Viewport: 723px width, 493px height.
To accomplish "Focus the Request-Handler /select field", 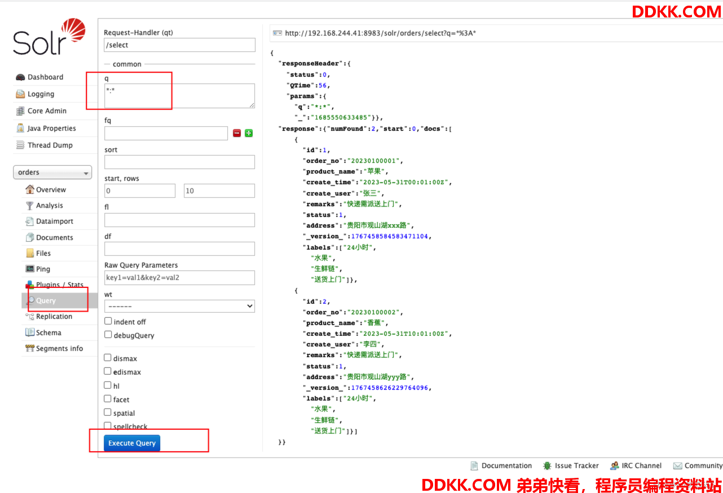I will (179, 45).
